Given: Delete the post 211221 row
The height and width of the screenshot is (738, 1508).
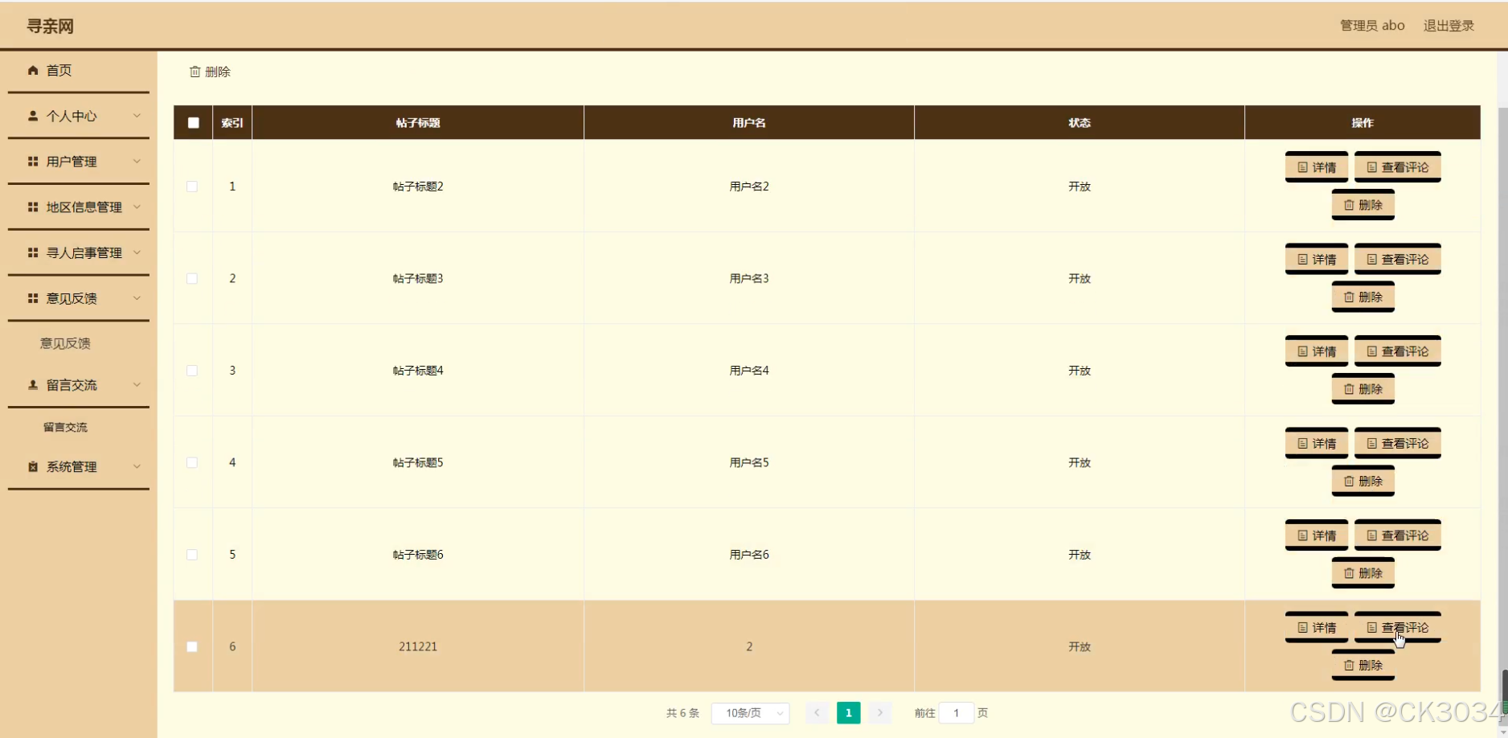Looking at the screenshot, I should point(1363,666).
